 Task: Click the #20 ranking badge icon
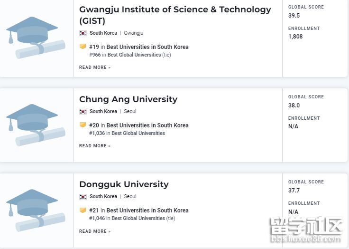83,125
